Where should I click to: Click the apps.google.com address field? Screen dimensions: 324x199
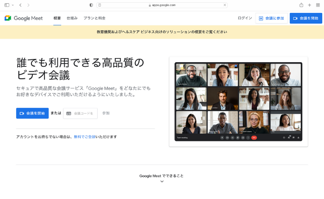(162, 5)
